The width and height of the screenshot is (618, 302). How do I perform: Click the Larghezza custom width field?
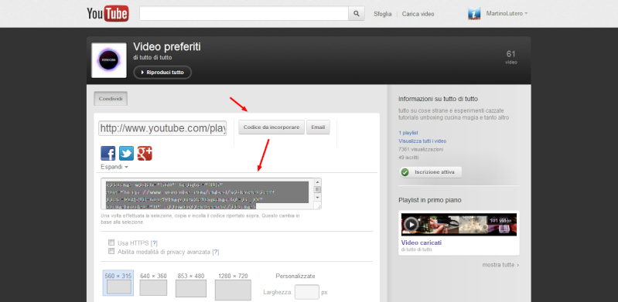(x=306, y=292)
